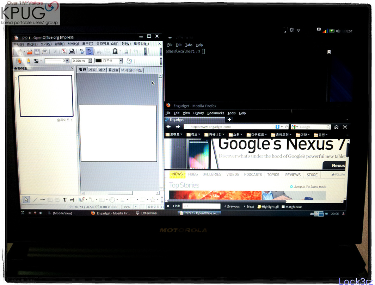Screen dimensions: 375x285
Task: Select the Stars shape tool in Impress
Action: click(x=153, y=199)
